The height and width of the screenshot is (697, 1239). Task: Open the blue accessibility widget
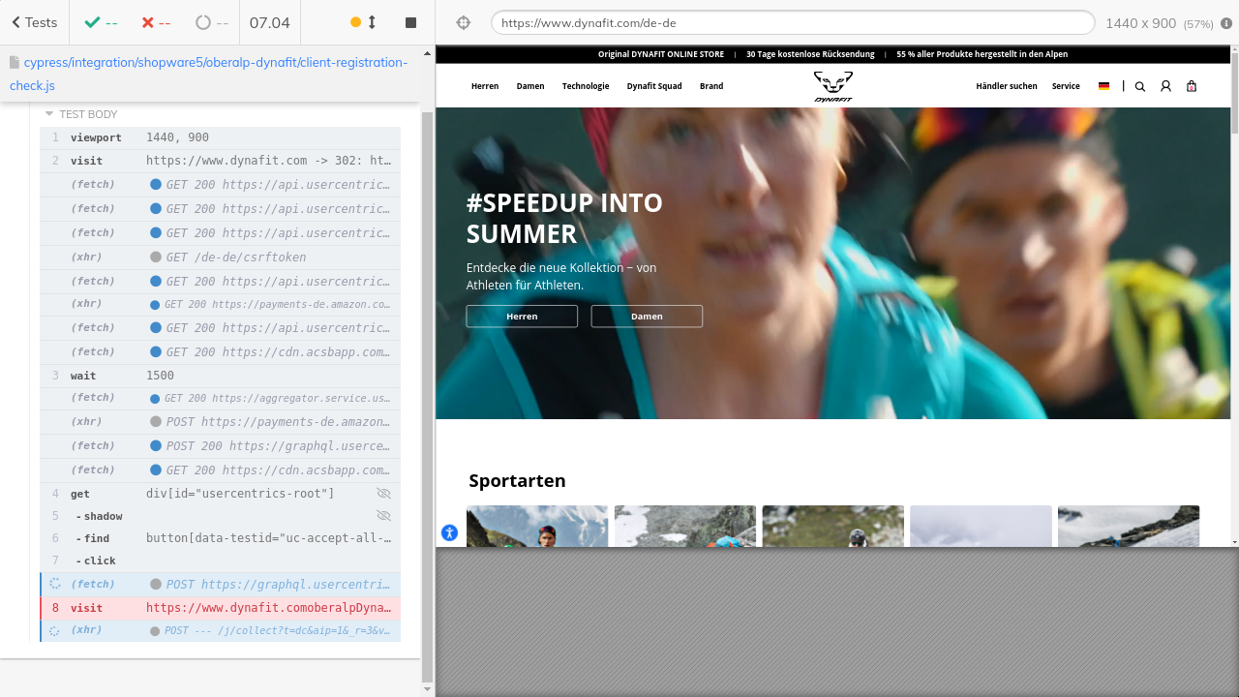[x=449, y=532]
